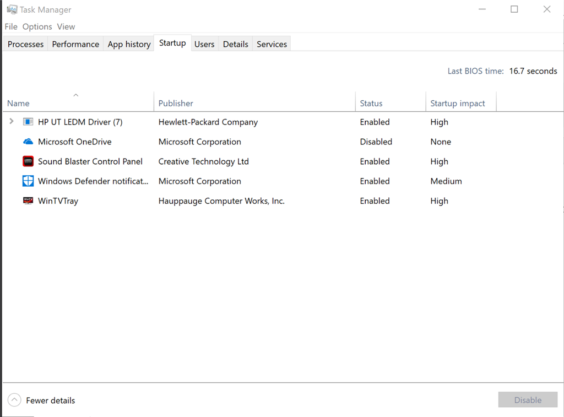Click the Enabled status of HP UT LEDM Driver
This screenshot has width=564, height=417.
pos(375,122)
